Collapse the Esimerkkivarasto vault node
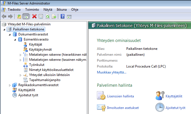This screenshot has width=191, height=114. click(15, 40)
